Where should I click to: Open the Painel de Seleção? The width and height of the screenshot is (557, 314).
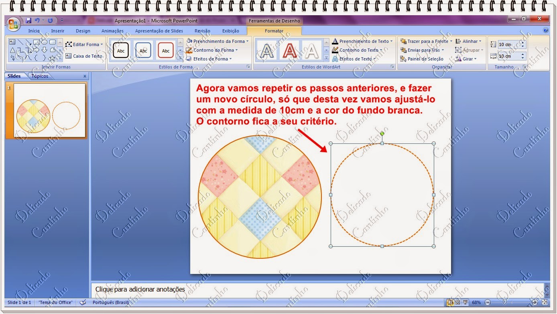click(422, 59)
